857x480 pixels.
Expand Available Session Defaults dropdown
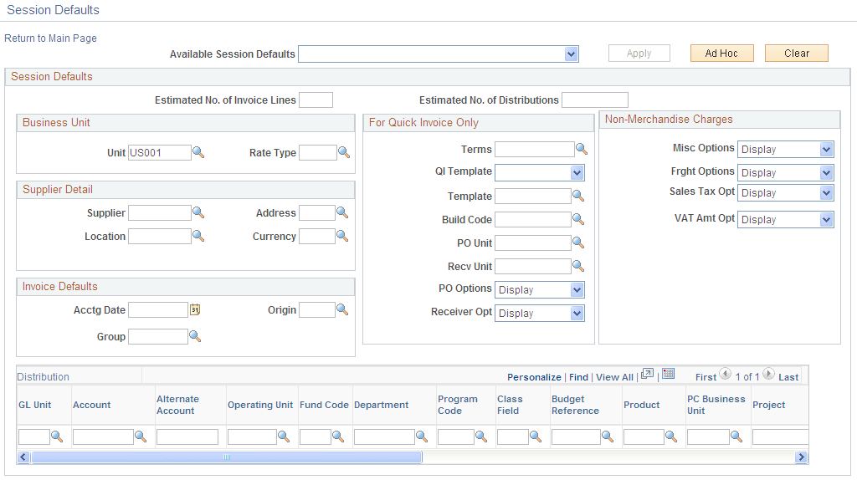pos(571,54)
